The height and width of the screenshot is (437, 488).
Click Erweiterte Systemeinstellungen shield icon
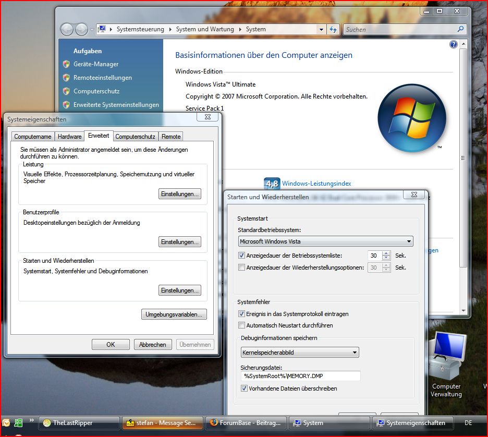(66, 105)
